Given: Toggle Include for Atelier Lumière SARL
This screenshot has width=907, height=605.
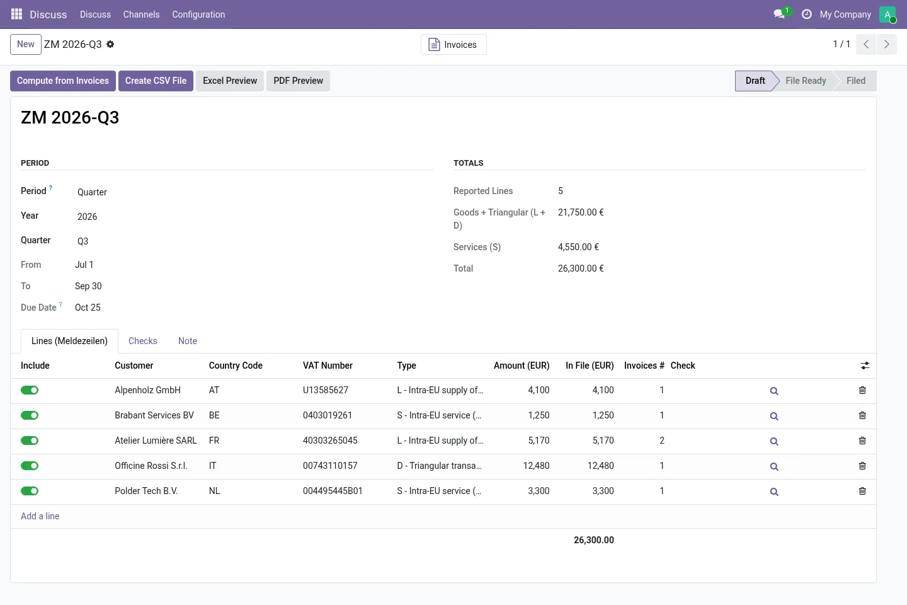Looking at the screenshot, I should pos(30,441).
